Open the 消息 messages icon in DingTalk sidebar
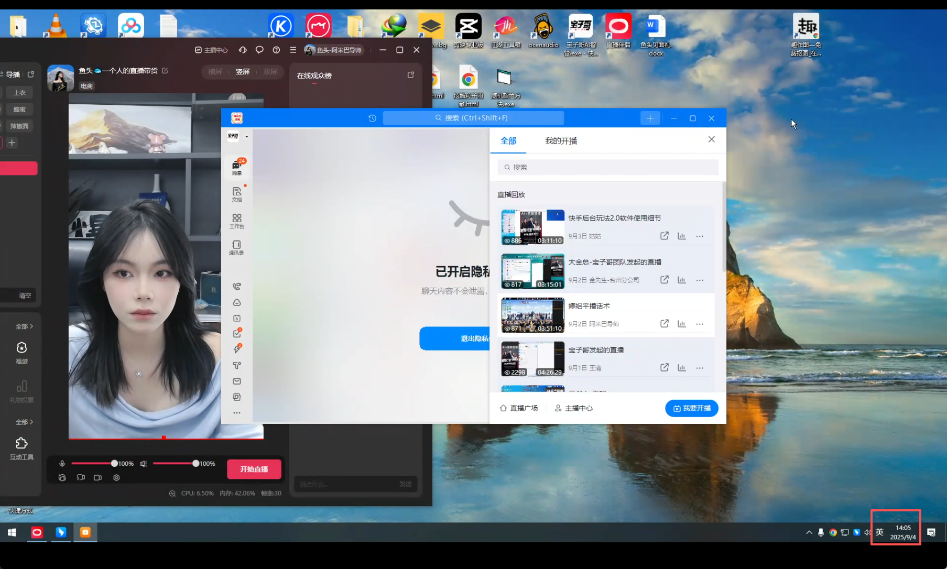The width and height of the screenshot is (947, 569). pyautogui.click(x=236, y=167)
